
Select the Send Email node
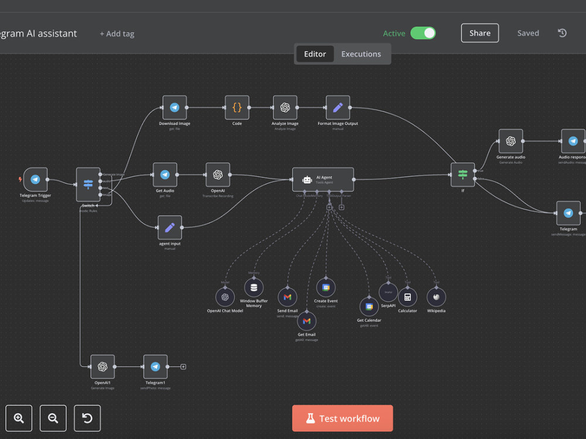[287, 297]
